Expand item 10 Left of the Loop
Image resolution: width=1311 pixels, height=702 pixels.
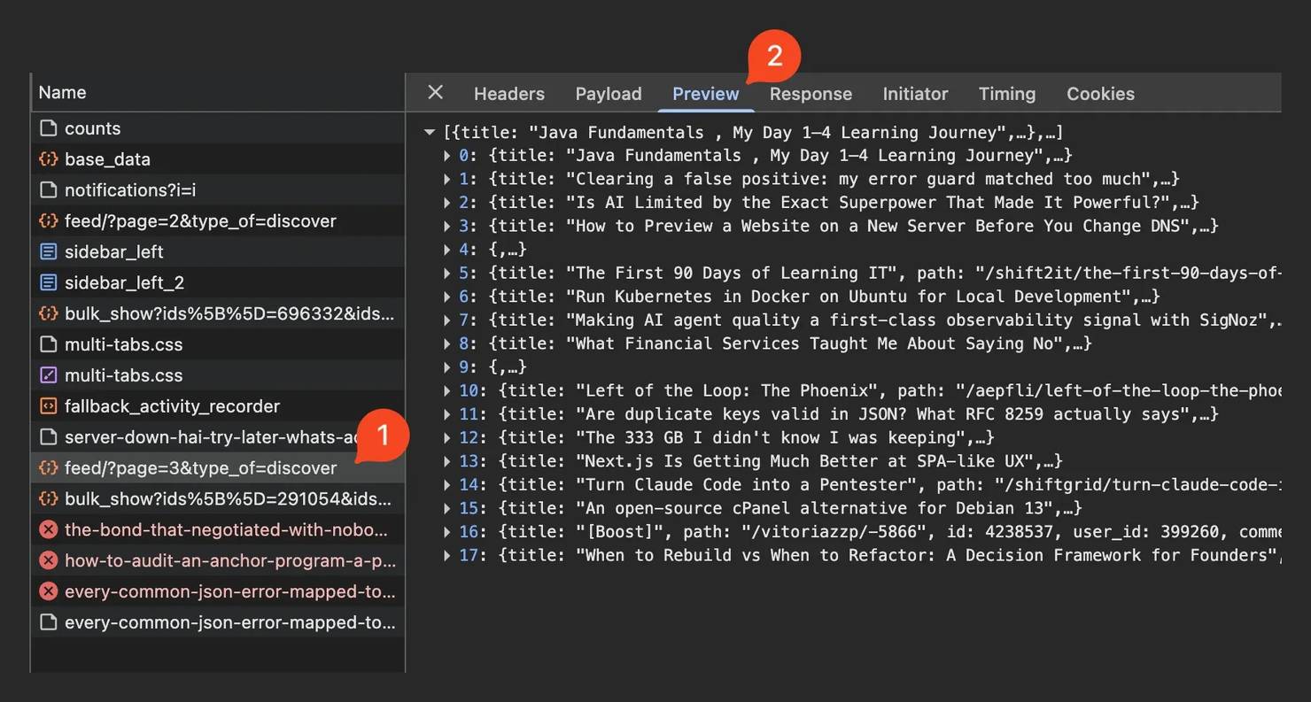(447, 390)
